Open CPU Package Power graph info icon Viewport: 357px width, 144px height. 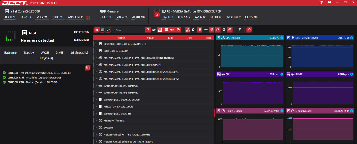tap(351, 38)
